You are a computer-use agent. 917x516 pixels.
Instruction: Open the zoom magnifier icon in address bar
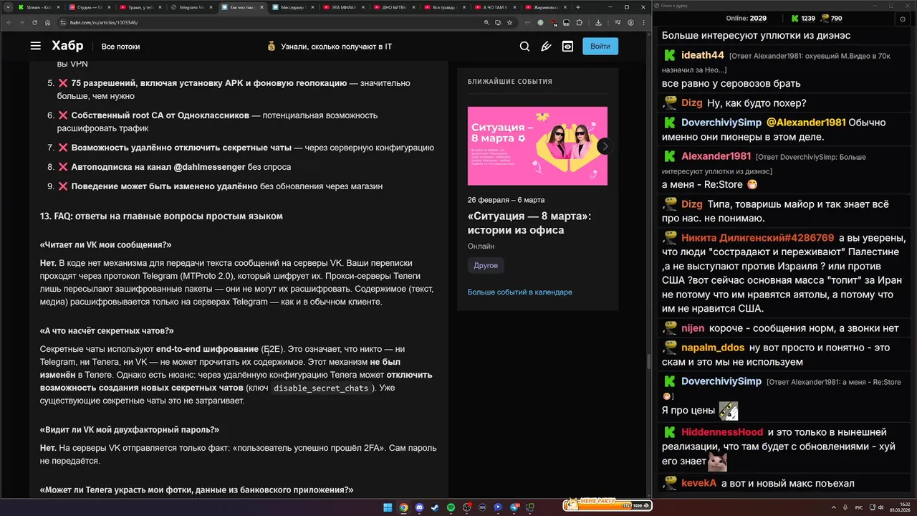pyautogui.click(x=487, y=22)
